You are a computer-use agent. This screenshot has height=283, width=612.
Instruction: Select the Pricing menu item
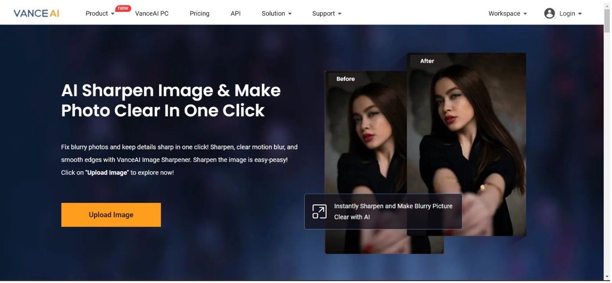coord(199,13)
